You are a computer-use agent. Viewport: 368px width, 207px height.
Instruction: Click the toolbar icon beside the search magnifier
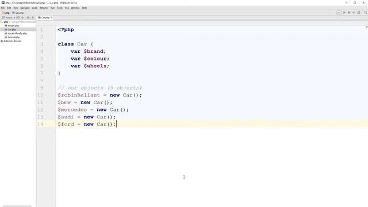click(x=359, y=13)
